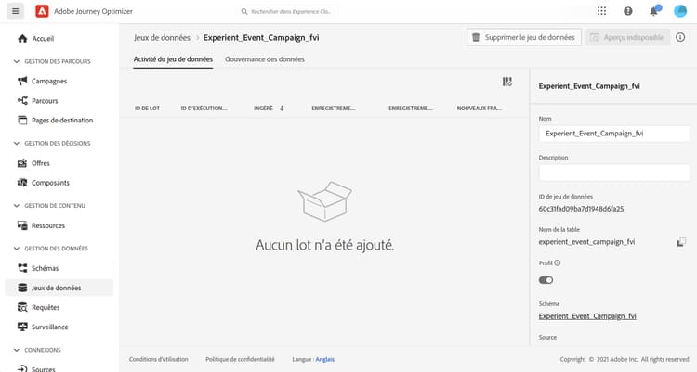Image resolution: width=697 pixels, height=372 pixels.
Task: Click the Experience Cloud search field
Action: coord(291,11)
